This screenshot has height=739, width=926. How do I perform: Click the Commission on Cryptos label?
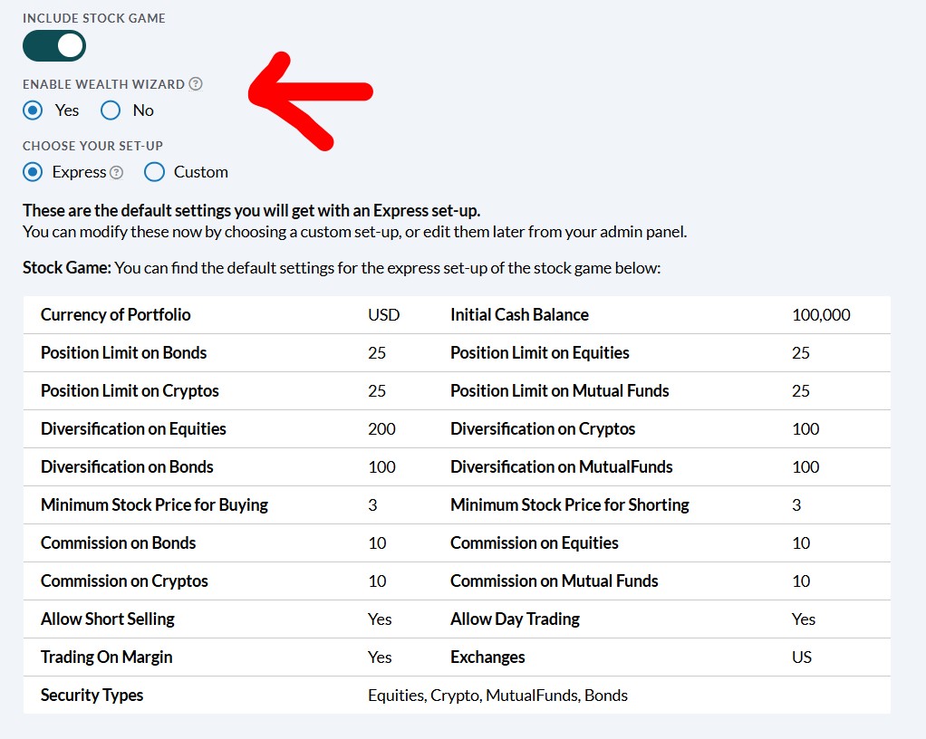click(x=124, y=581)
